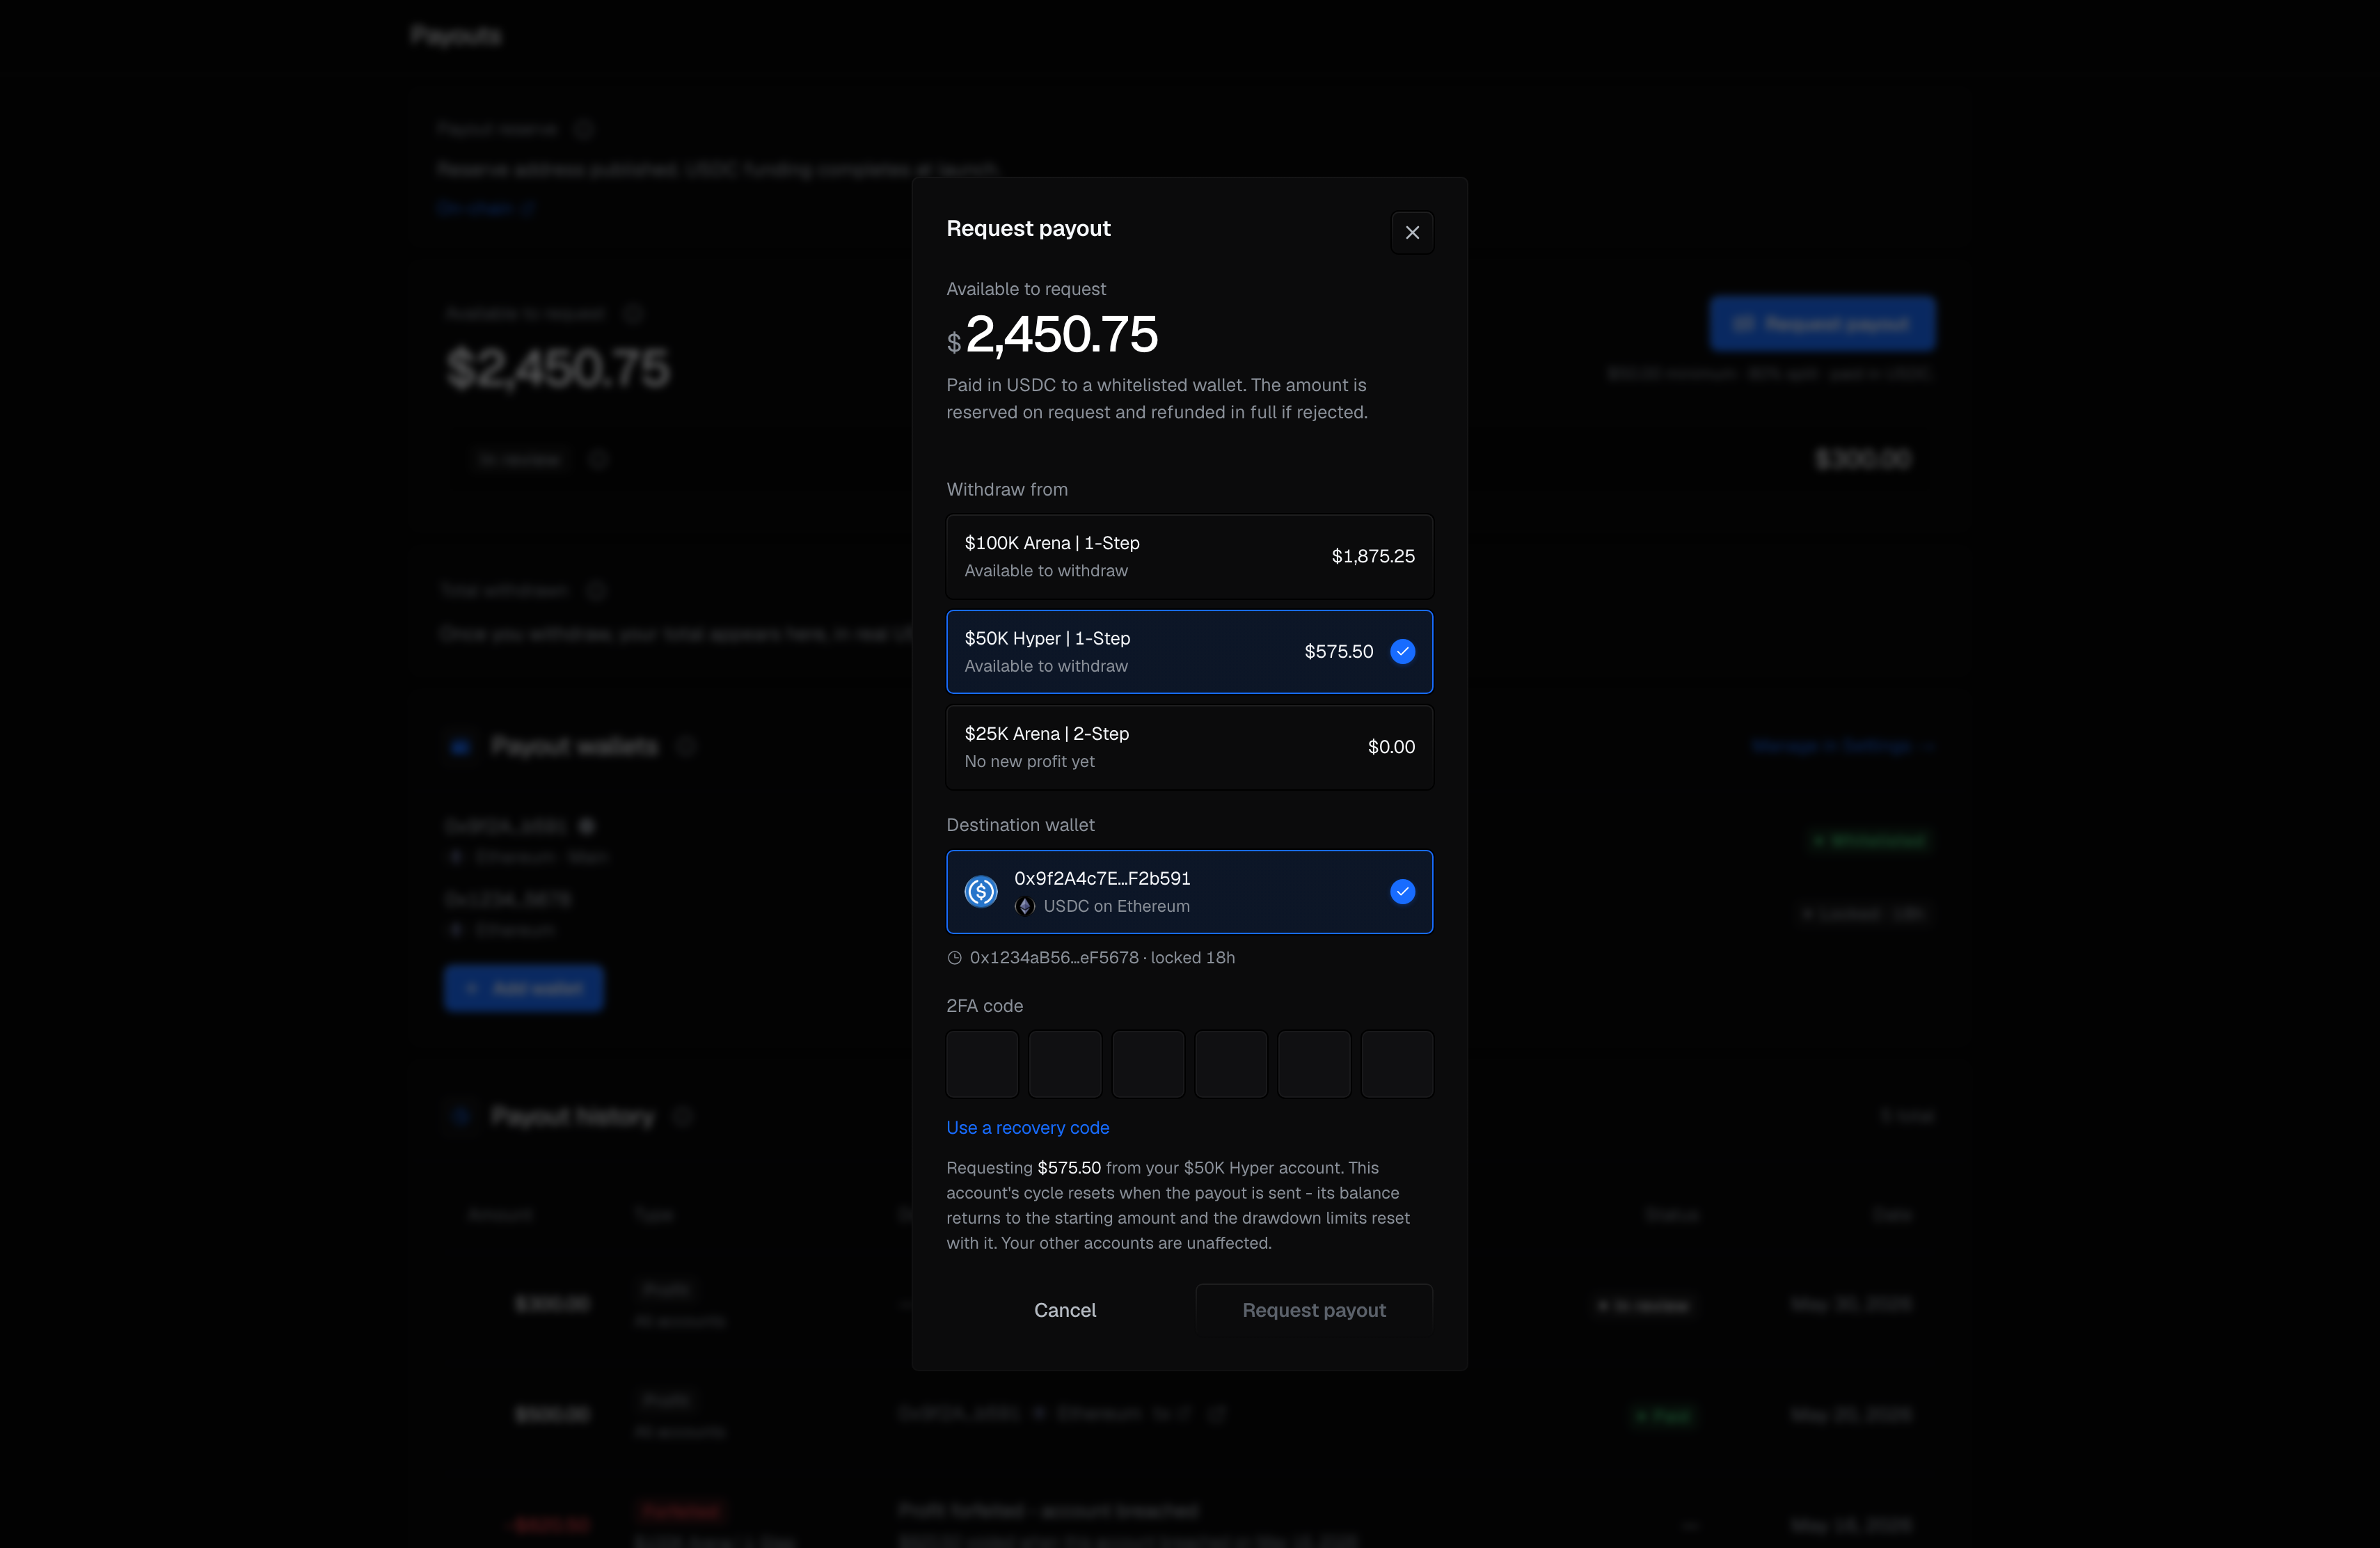
Task: Select the $25K Arena 2-Step account
Action: pyautogui.click(x=1189, y=747)
